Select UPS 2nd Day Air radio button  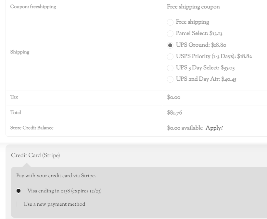point(170,79)
